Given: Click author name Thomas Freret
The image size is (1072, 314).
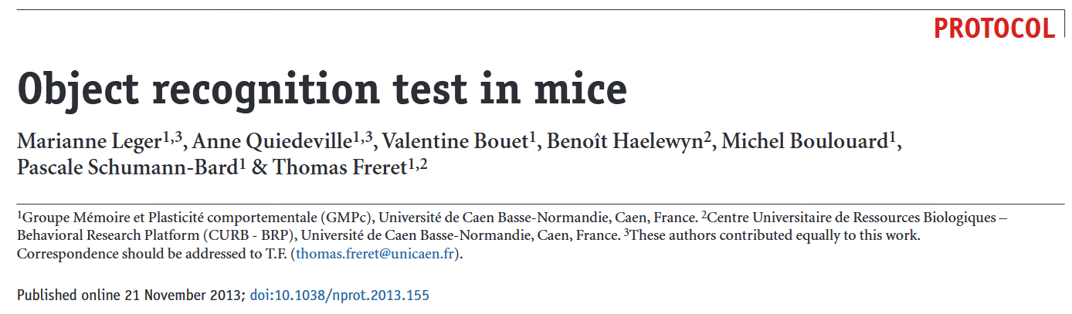Looking at the screenshot, I should [x=340, y=168].
